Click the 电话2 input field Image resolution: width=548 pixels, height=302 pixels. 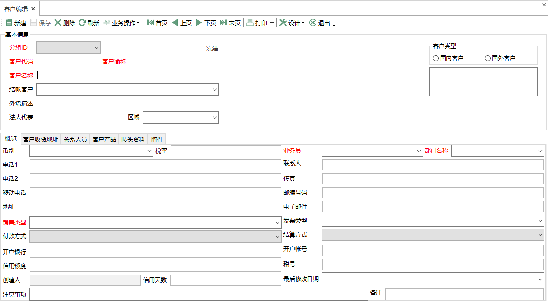pyautogui.click(x=156, y=178)
